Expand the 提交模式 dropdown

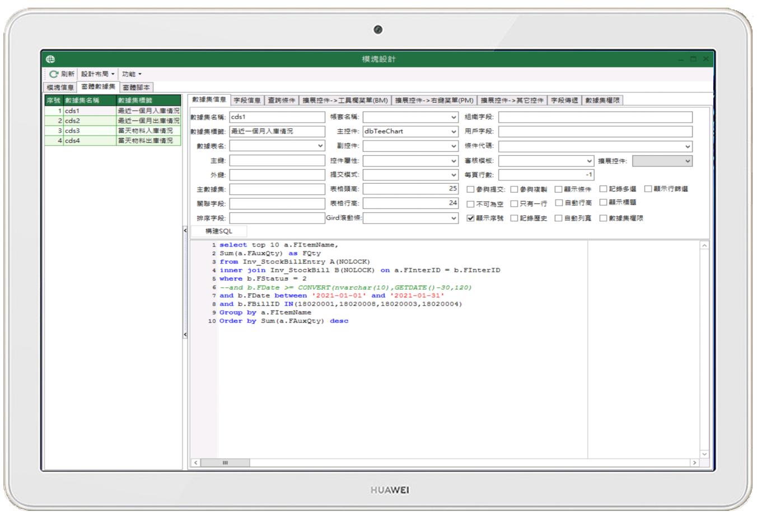point(454,175)
